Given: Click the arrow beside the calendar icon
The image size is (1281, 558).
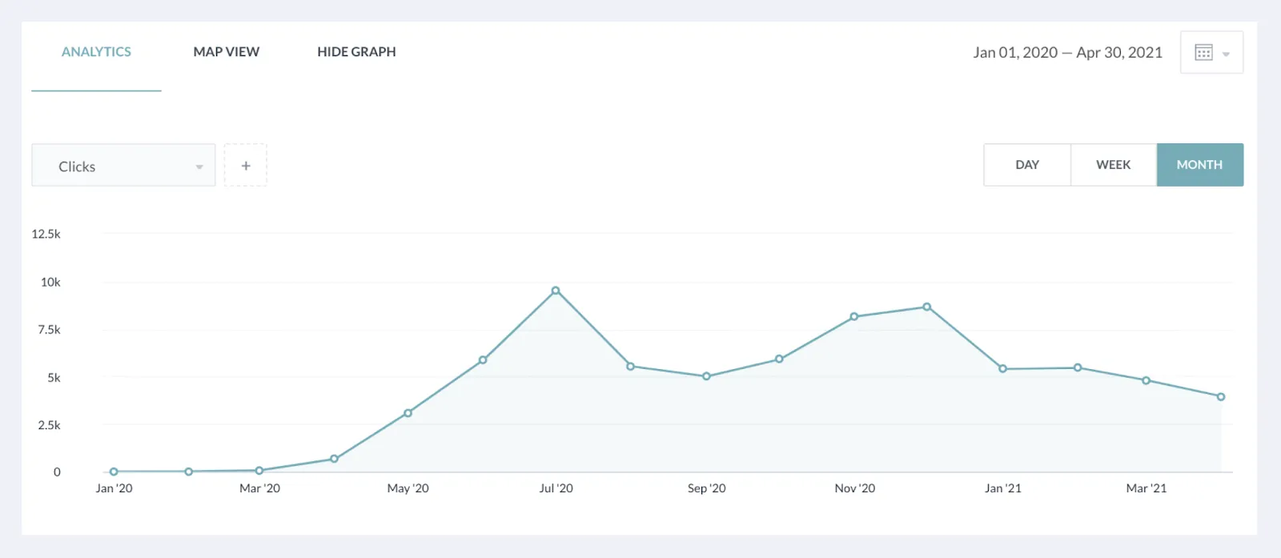Looking at the screenshot, I should 1226,54.
